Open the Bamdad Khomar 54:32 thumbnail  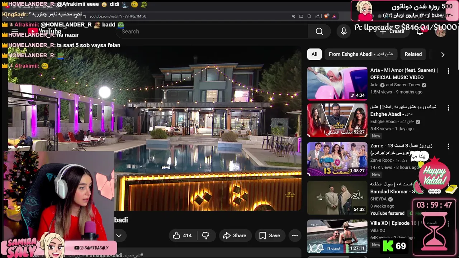point(337,198)
